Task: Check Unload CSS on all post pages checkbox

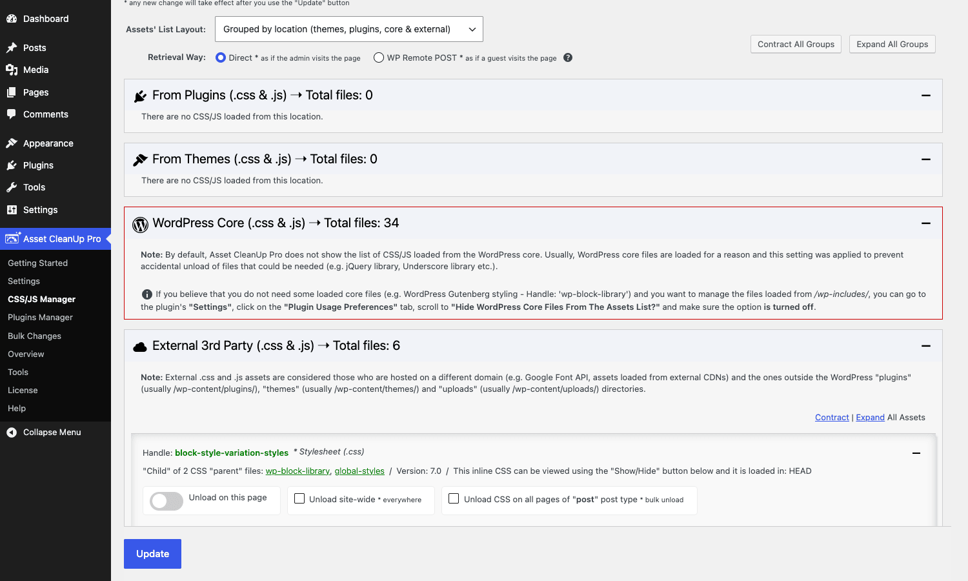Action: click(454, 498)
